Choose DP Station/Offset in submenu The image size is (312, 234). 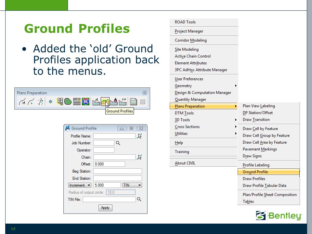pos(269,113)
